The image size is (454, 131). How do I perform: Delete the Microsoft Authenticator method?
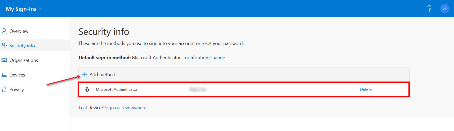pyautogui.click(x=366, y=89)
